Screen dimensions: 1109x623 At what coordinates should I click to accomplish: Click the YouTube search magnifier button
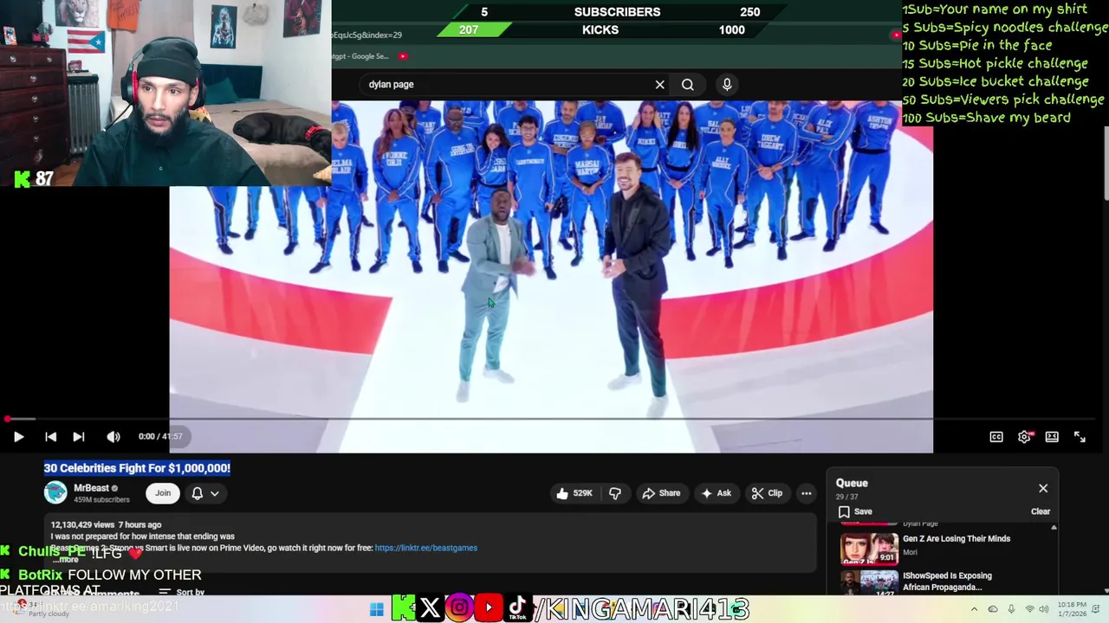(x=688, y=85)
